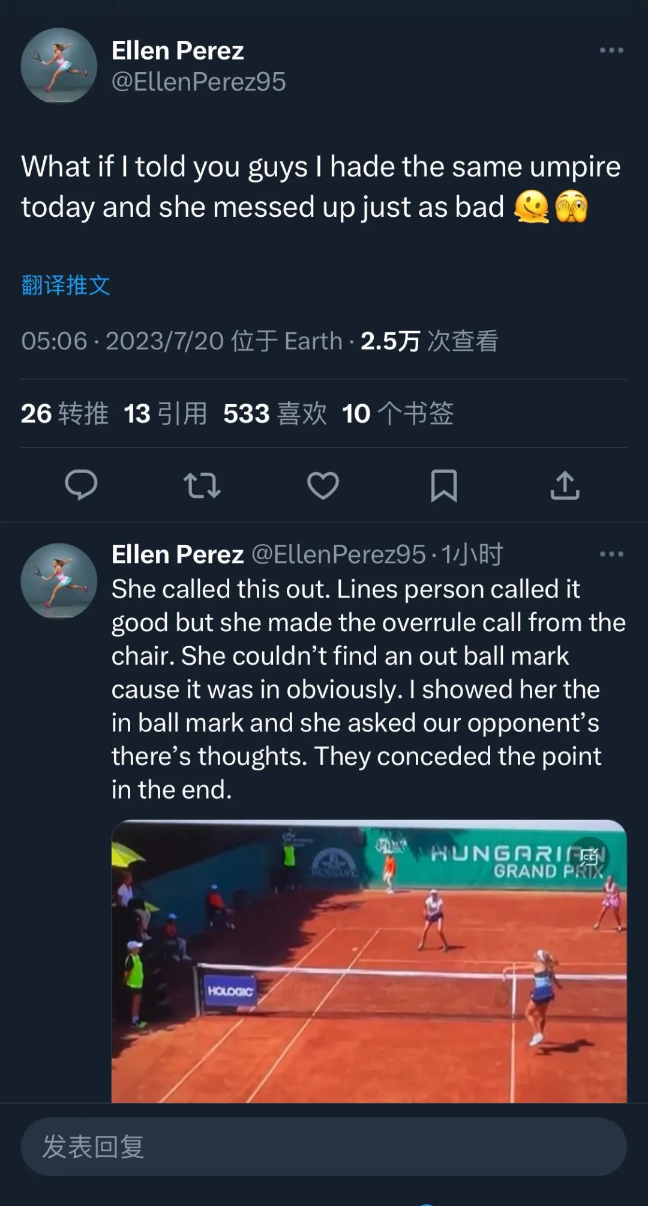Viewport: 648px width, 1206px height.
Task: Open three-dot menu on reply tweet
Action: tap(611, 554)
